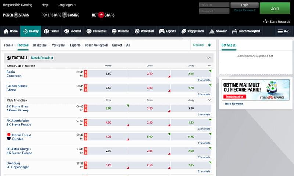This screenshot has width=294, height=176.
Task: Select Guinea Bissau home odds 7.50
Action: point(108,88)
